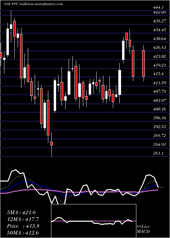
Task: Click the 444.1 price axis label
Action: point(159,7)
